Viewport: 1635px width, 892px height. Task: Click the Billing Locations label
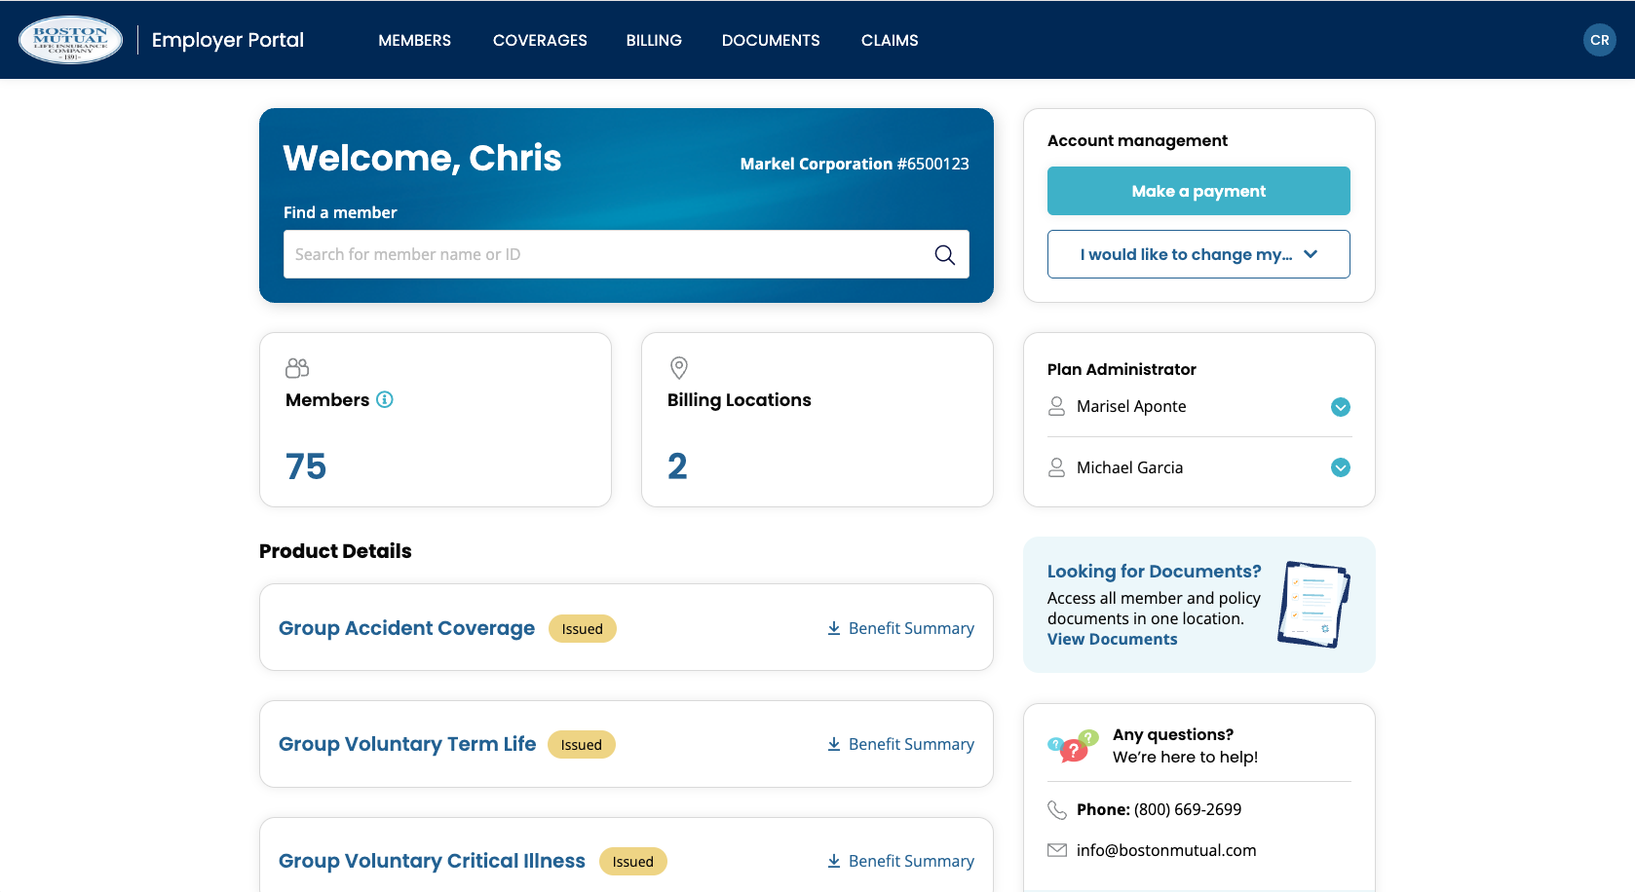tap(740, 400)
